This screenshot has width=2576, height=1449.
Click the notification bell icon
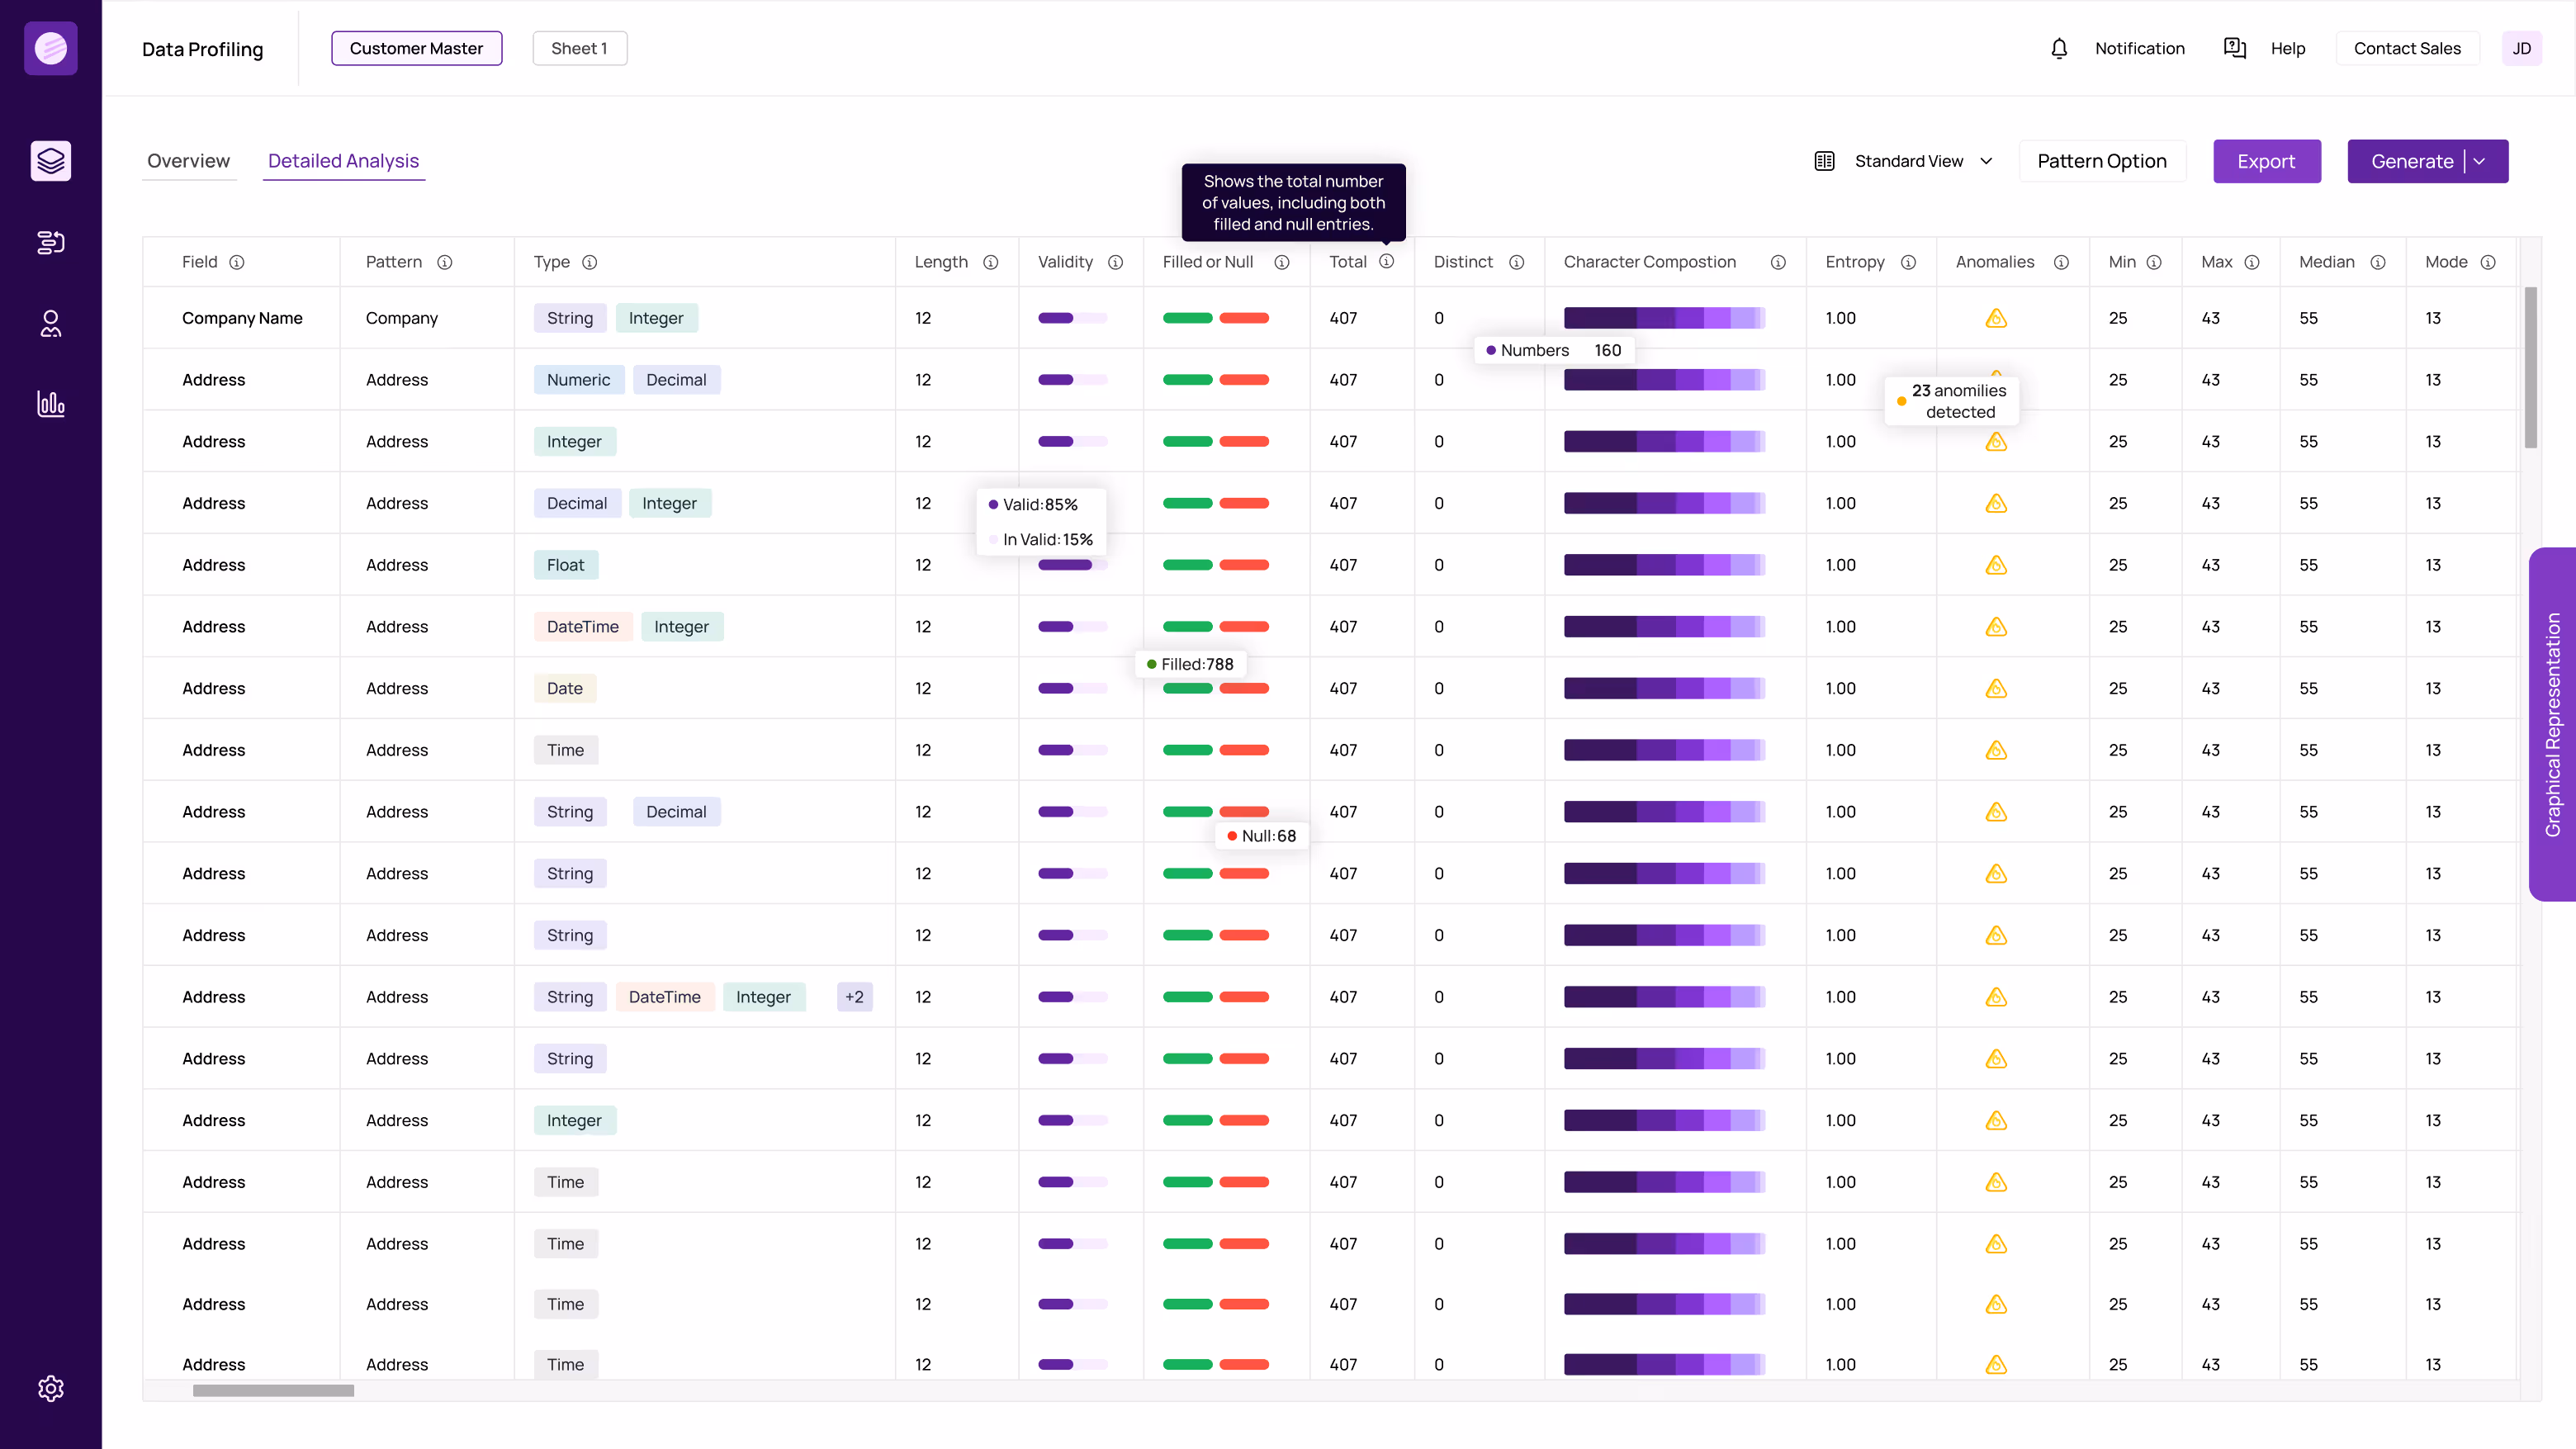[x=2059, y=48]
